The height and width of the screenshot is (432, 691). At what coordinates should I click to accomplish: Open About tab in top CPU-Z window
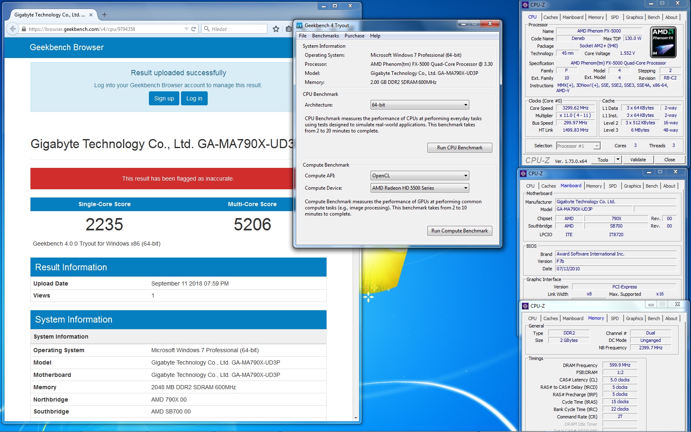[671, 17]
